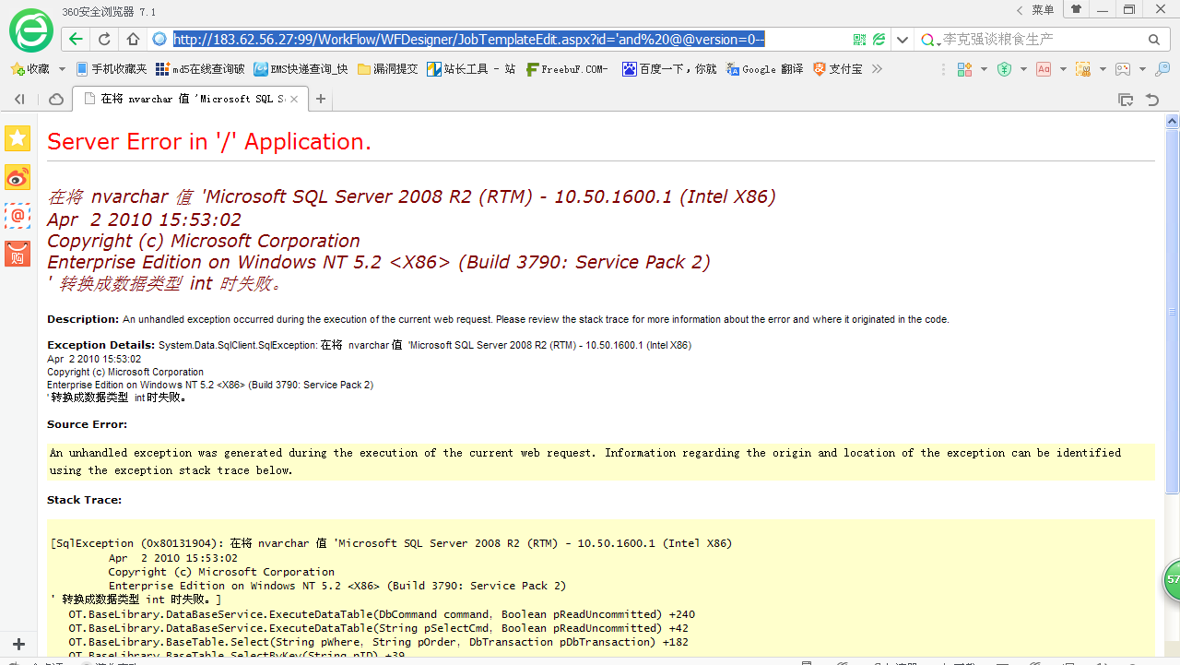
Task: Click the green 57 floating badge
Action: pos(1172,580)
